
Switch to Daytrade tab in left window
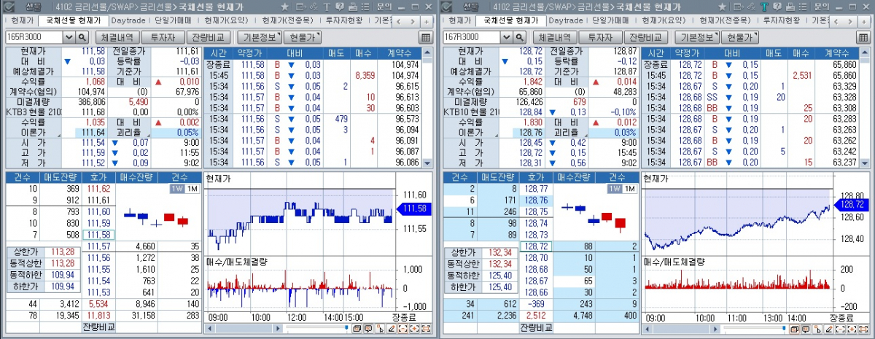[x=129, y=21]
